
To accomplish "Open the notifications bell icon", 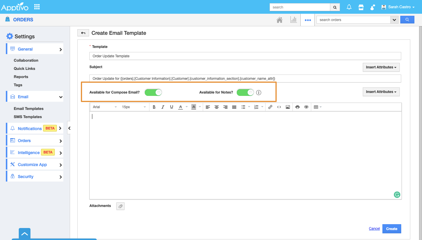I will coord(349,7).
